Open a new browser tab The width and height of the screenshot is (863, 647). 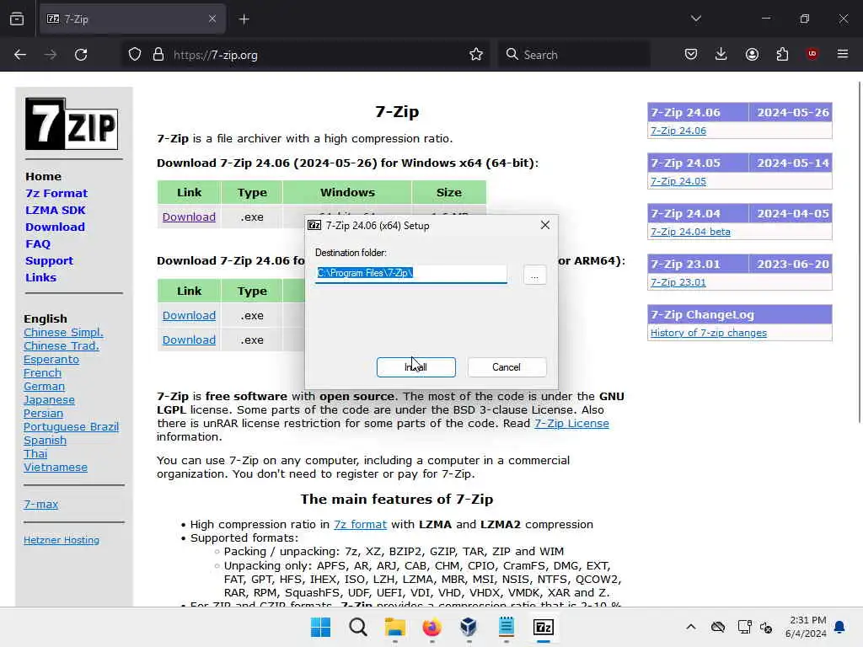point(244,19)
